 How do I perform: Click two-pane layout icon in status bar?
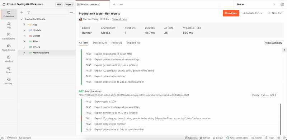pyautogui.click(x=279, y=138)
